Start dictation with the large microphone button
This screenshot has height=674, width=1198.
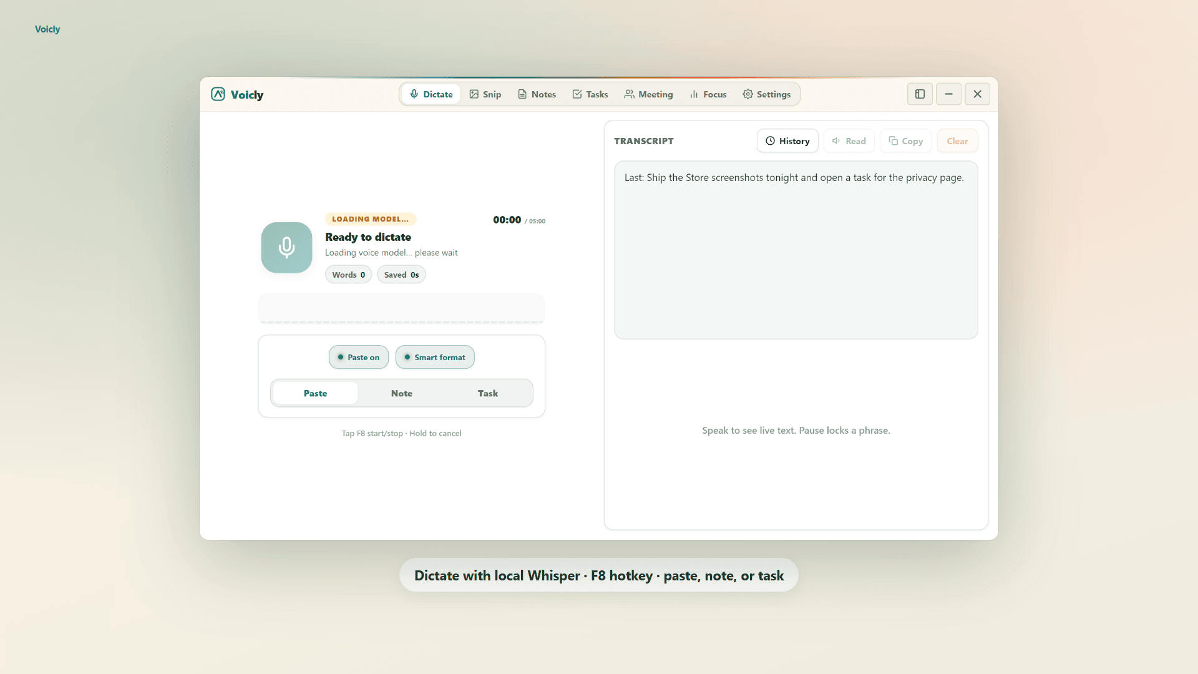[286, 248]
